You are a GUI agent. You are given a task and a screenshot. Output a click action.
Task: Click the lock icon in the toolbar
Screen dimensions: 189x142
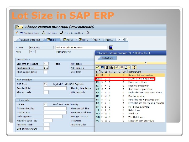(88, 33)
